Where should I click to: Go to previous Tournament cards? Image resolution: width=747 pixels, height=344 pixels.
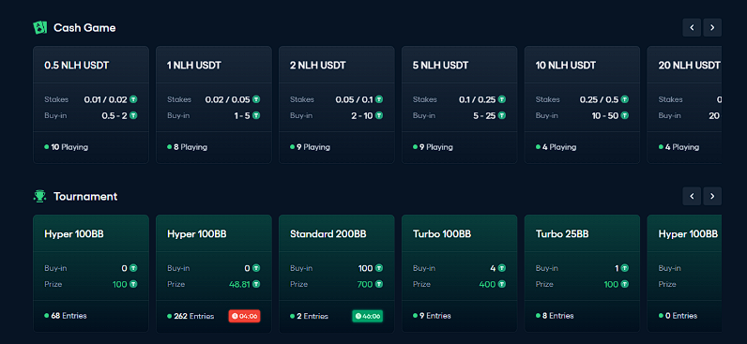click(692, 196)
